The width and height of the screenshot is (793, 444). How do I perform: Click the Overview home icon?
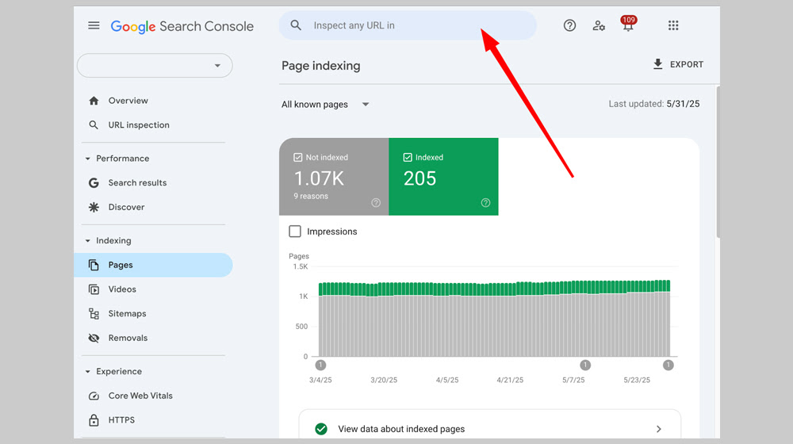(x=94, y=101)
